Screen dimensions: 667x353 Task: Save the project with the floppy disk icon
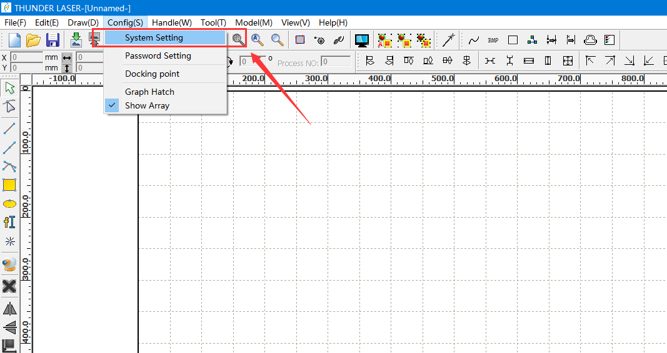pos(53,41)
